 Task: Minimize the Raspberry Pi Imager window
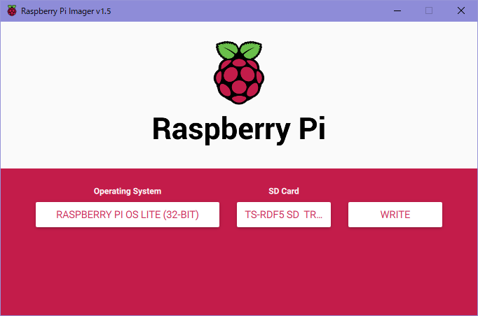(x=397, y=10)
